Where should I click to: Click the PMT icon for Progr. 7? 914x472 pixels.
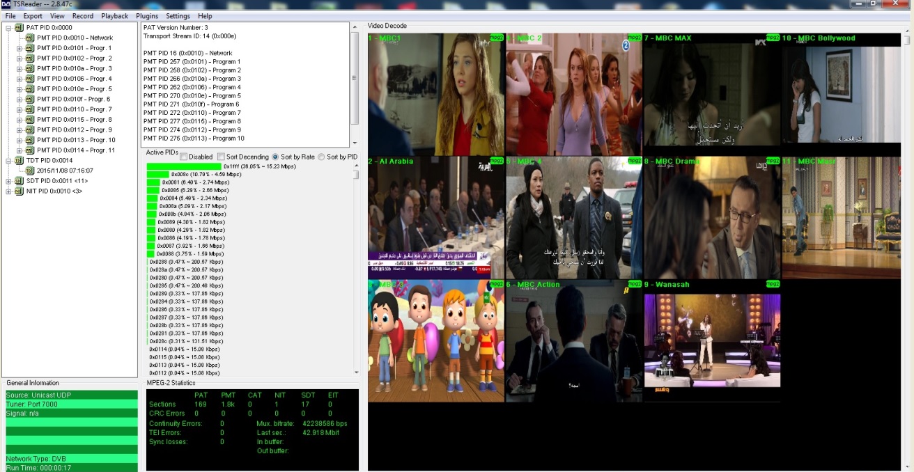(30, 109)
